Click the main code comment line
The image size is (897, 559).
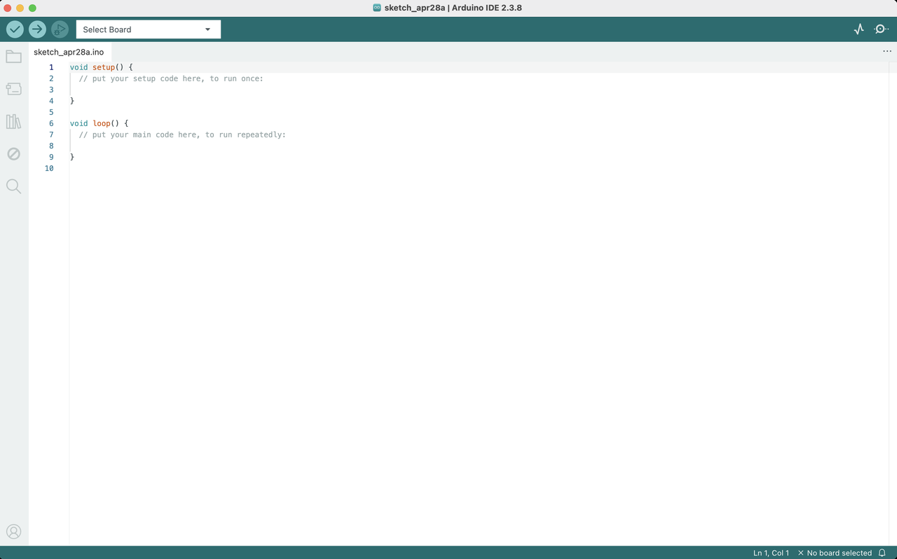coord(182,134)
